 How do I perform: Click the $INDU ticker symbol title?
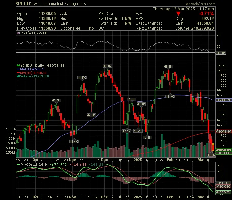[22, 4]
